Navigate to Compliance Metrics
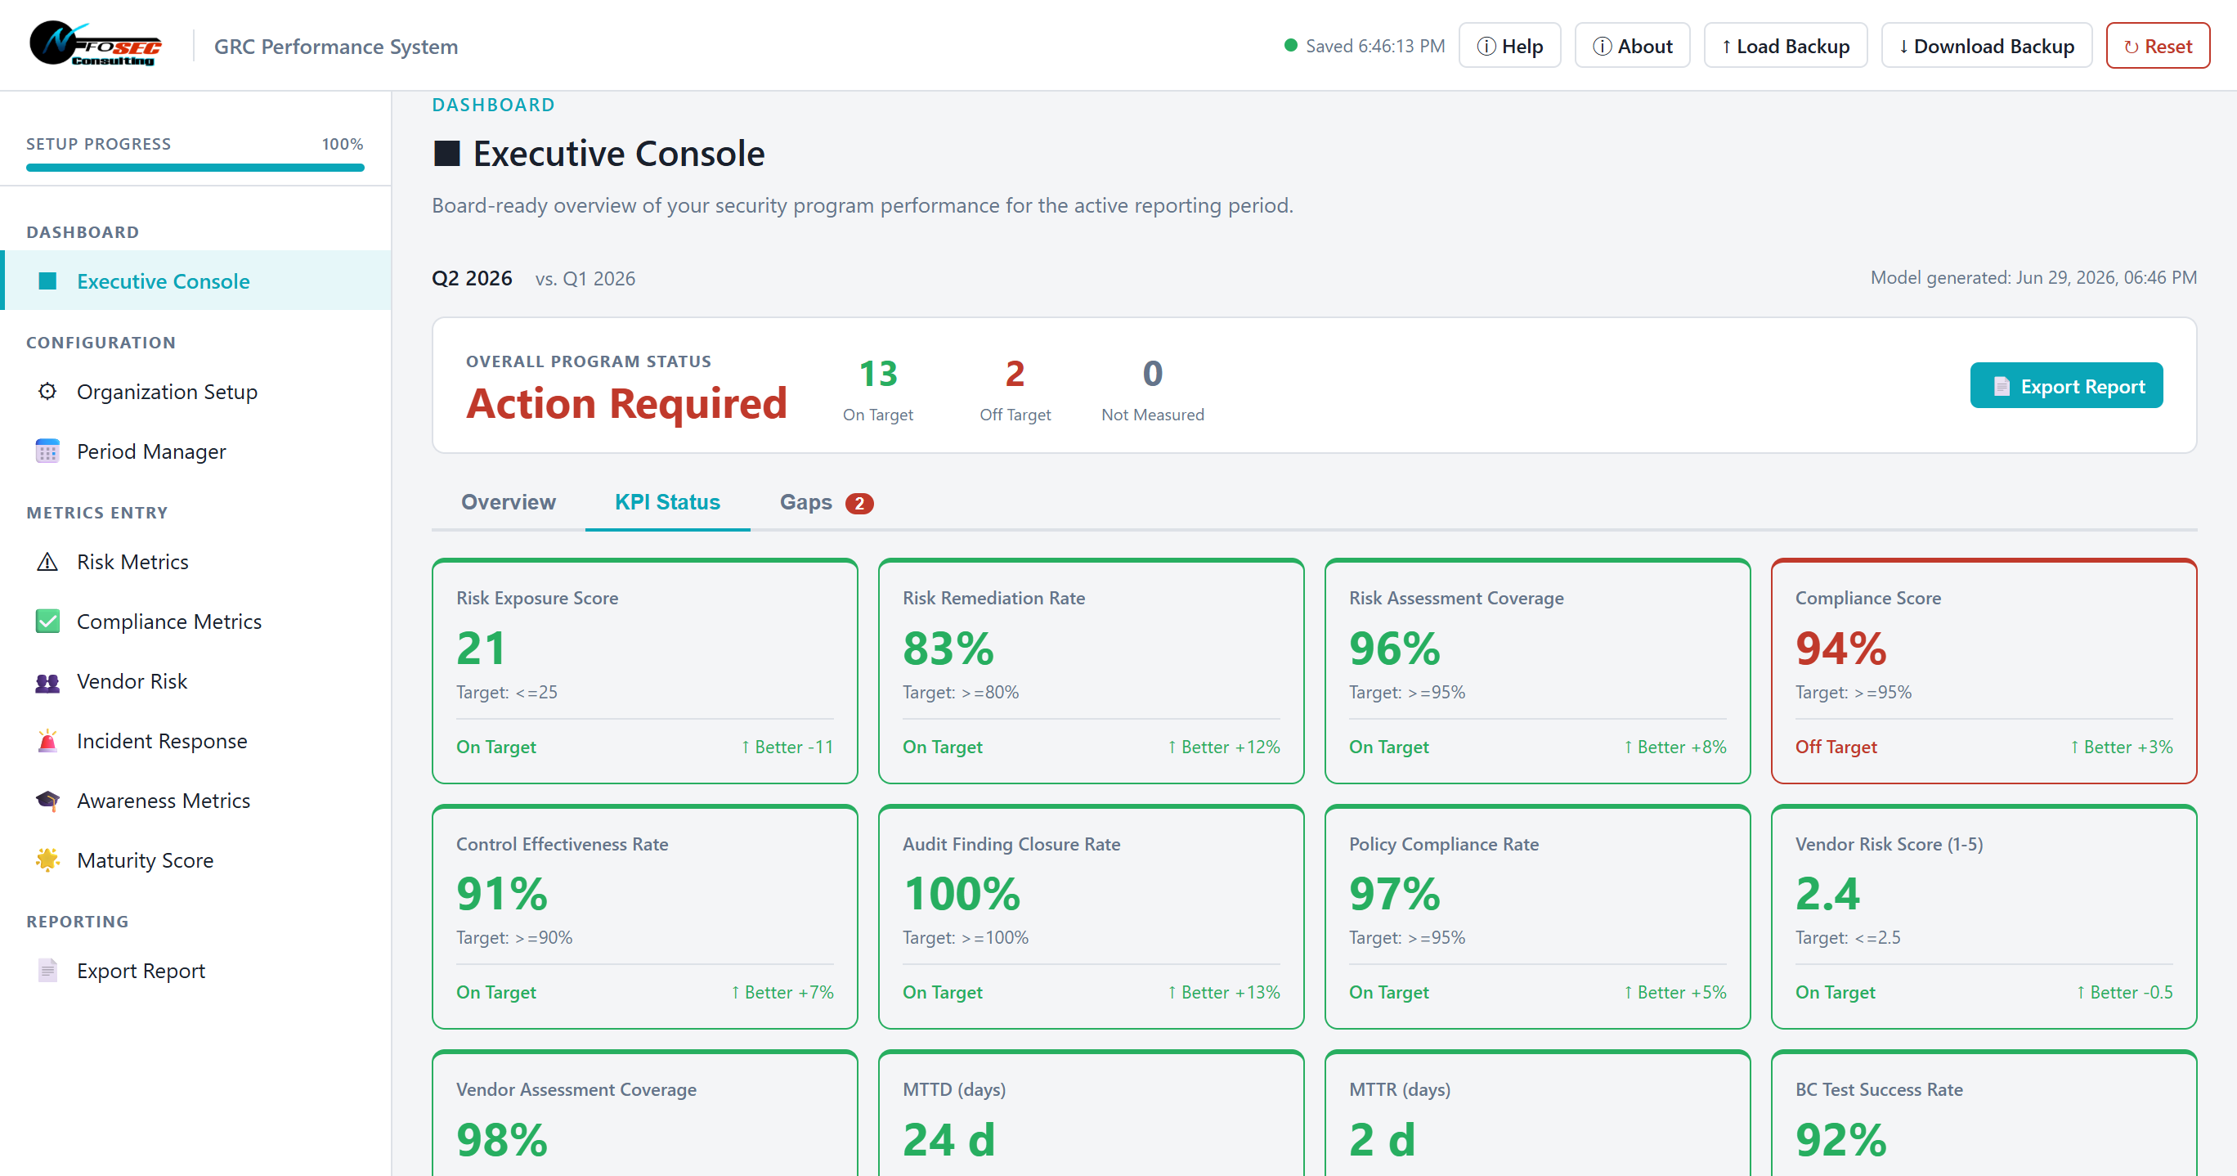 coord(196,621)
